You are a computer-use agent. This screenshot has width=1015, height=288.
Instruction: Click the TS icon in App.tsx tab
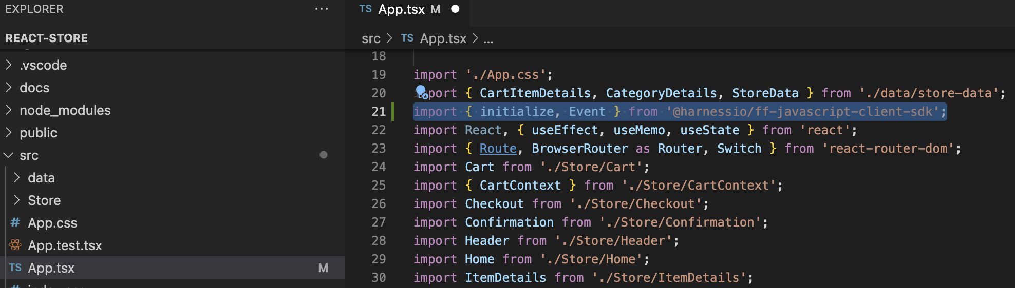[x=366, y=9]
